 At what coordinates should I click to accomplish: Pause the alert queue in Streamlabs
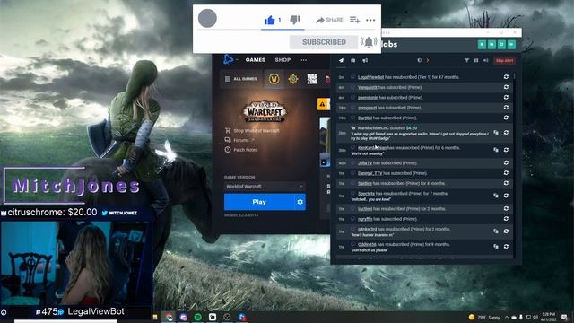coord(476,60)
